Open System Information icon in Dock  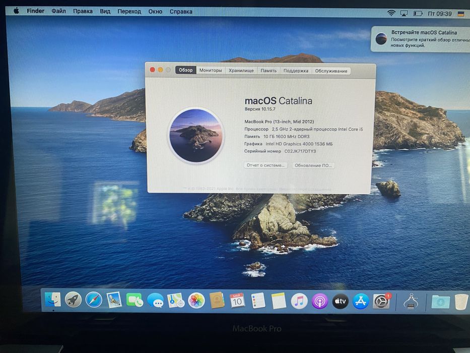(411, 302)
